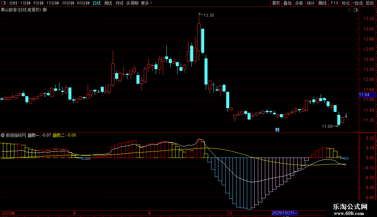Switch to the 日线 daily period

(97, 3)
